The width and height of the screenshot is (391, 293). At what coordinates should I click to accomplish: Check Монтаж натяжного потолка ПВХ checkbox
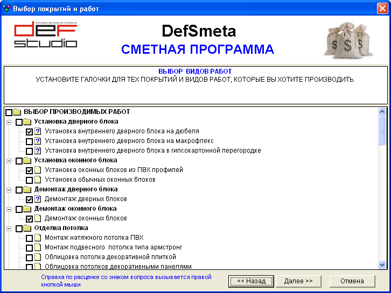(30, 238)
